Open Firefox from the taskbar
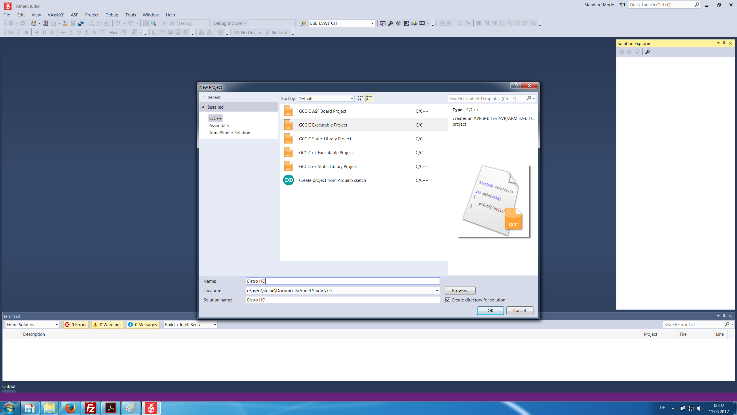 click(70, 408)
